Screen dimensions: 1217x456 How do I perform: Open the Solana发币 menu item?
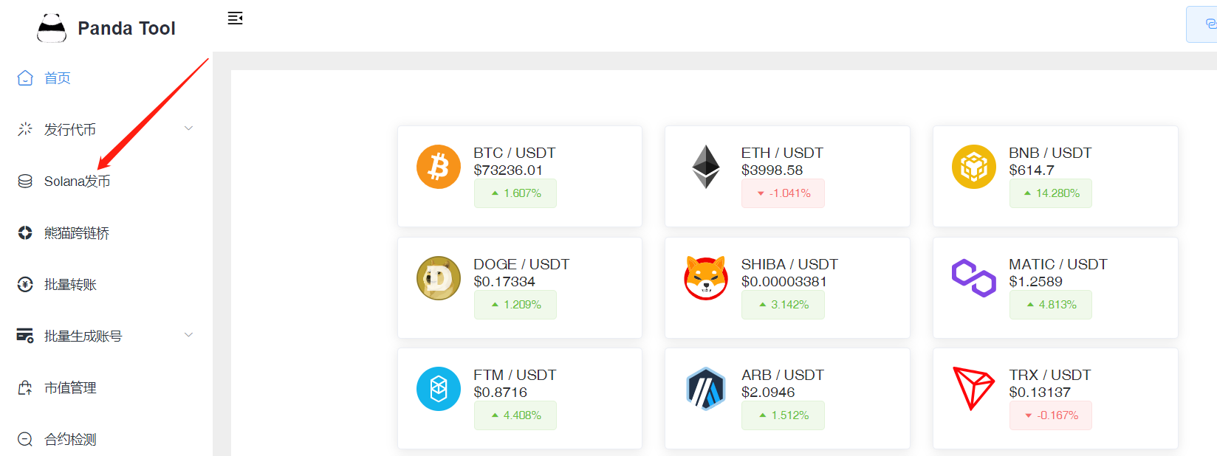77,182
